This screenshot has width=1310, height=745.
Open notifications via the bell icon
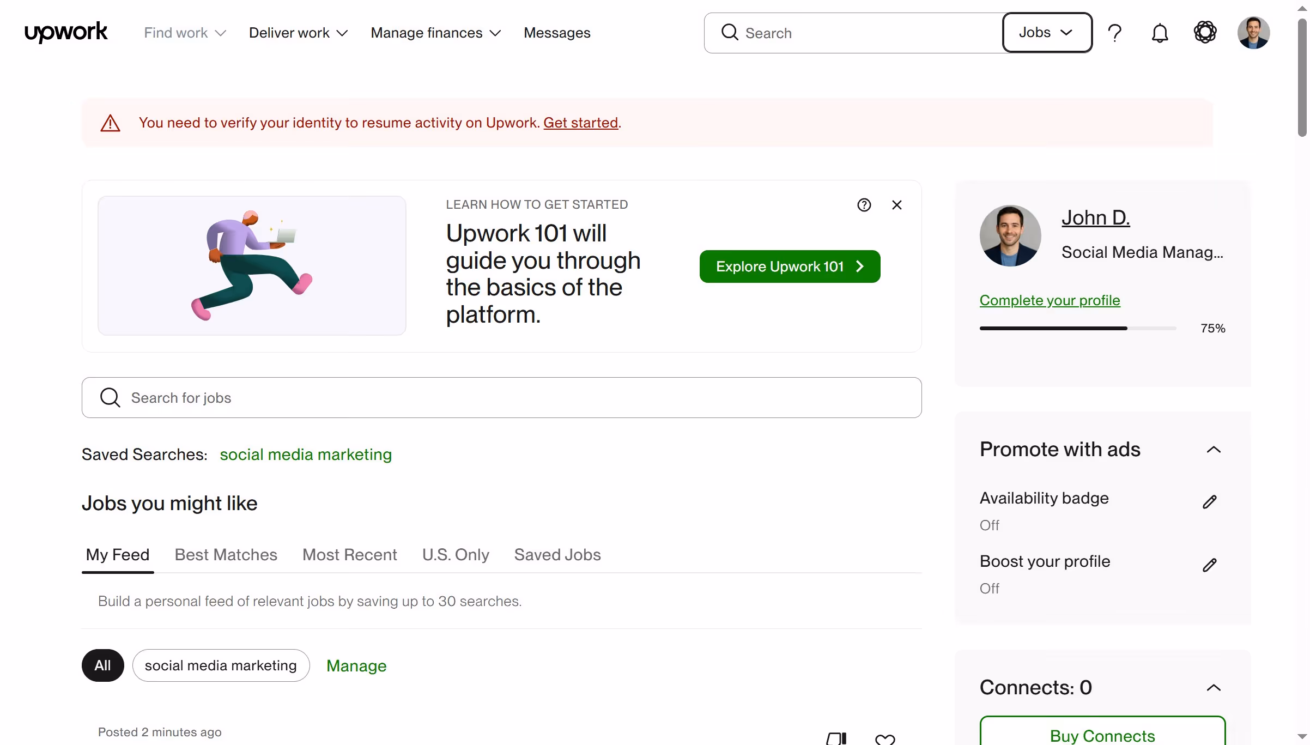coord(1160,33)
